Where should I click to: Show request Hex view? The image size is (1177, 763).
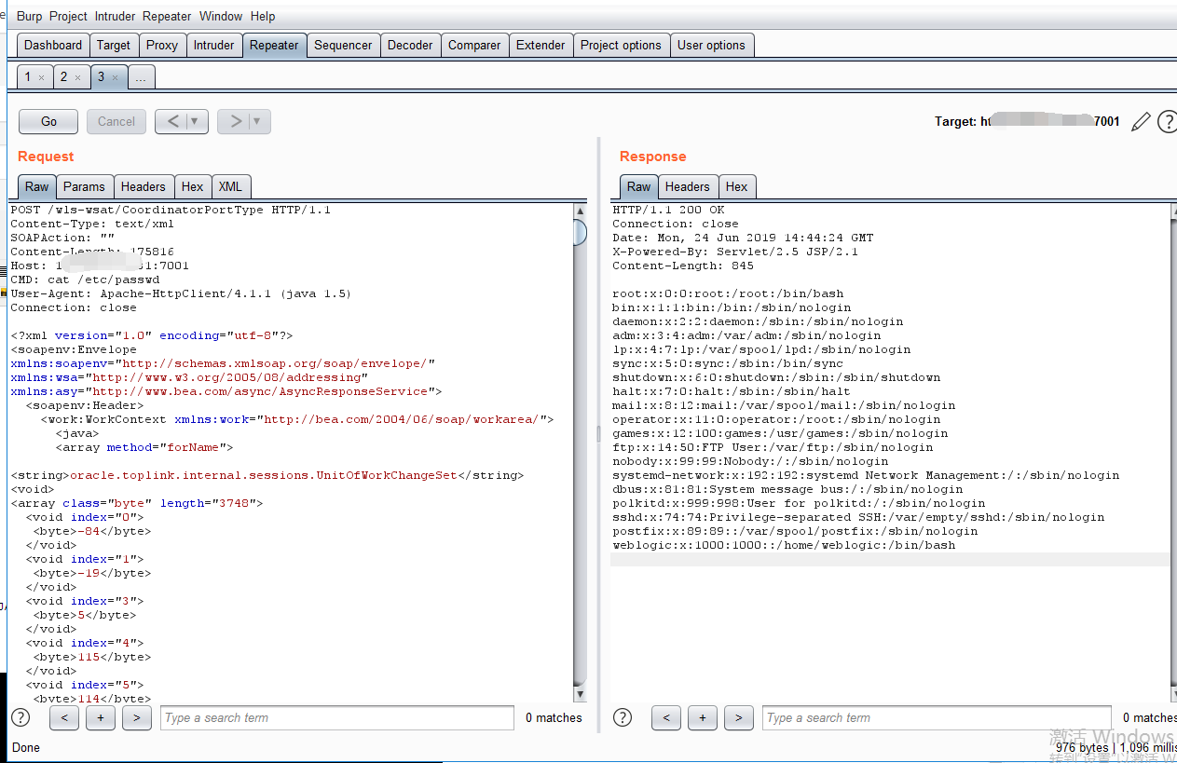pyautogui.click(x=193, y=186)
